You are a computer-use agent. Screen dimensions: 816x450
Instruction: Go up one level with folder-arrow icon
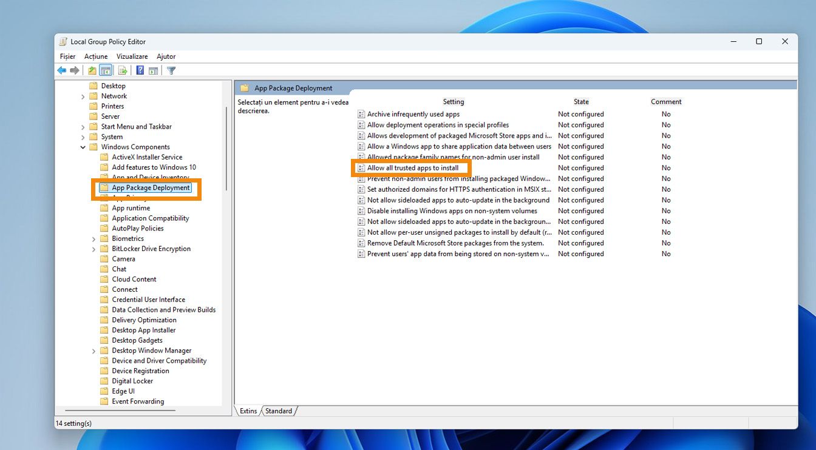(92, 70)
